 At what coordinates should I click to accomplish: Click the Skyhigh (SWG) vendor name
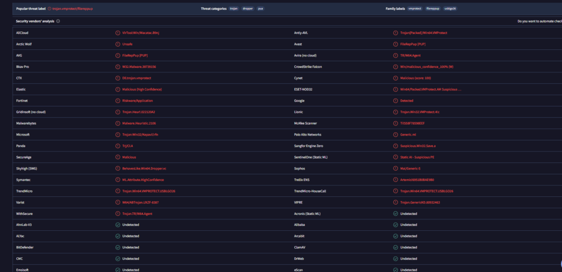click(25, 168)
